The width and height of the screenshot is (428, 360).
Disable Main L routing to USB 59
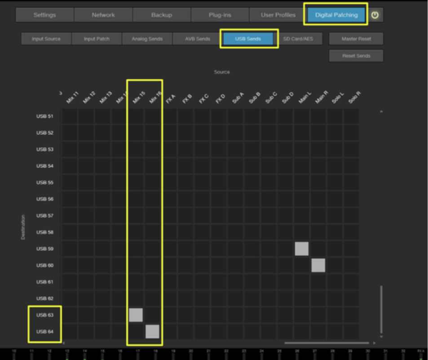302,249
